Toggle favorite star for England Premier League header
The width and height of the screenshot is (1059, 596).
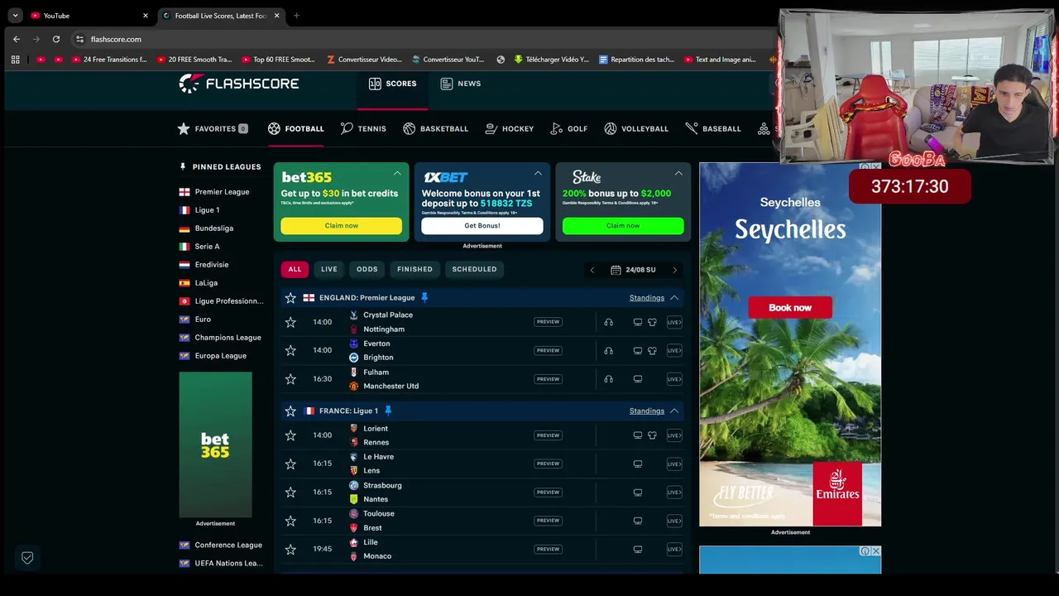(x=290, y=297)
